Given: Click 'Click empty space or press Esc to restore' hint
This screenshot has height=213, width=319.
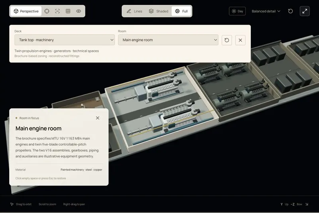Looking at the screenshot, I should click(41, 178).
